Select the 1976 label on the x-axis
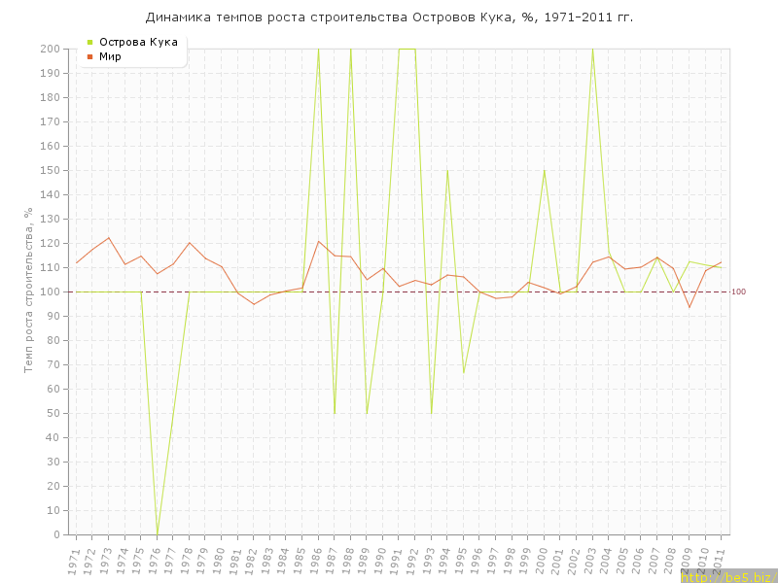The height and width of the screenshot is (583, 778). 155,560
